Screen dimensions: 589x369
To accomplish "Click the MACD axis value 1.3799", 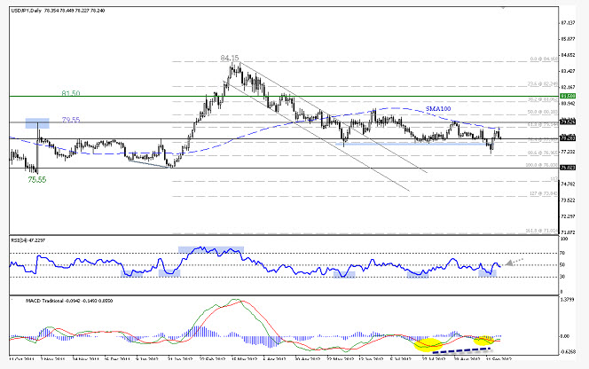I will click(x=567, y=300).
